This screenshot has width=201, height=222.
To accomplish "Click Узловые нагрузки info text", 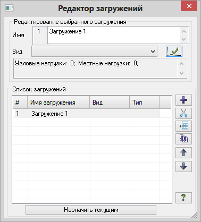I will pyautogui.click(x=77, y=63).
